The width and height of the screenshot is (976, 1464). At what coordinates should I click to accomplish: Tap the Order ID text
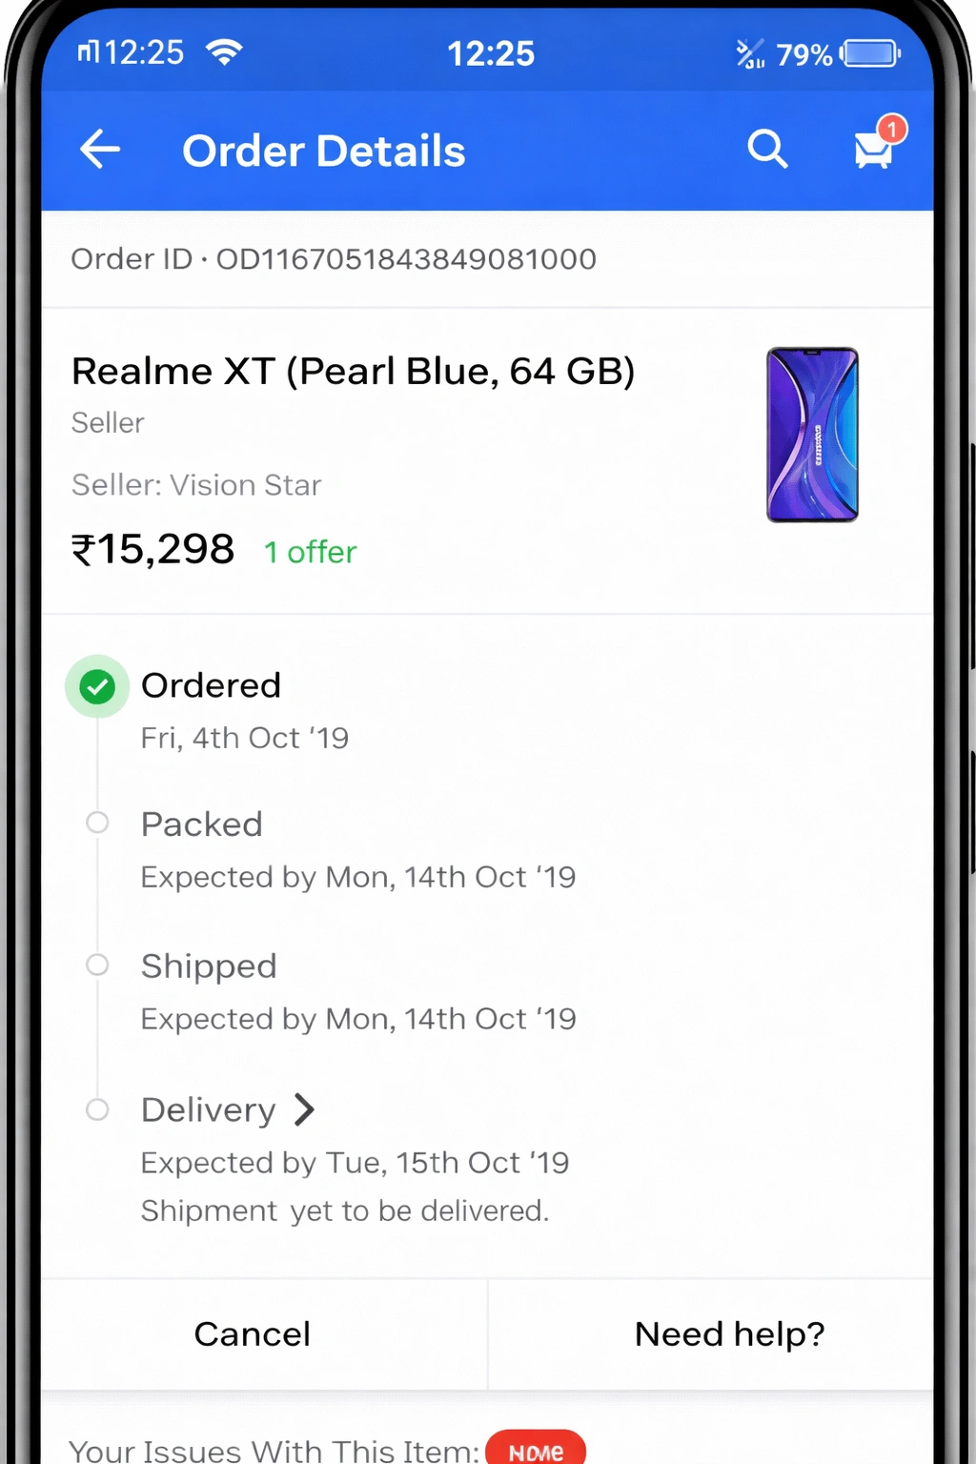[x=334, y=259]
